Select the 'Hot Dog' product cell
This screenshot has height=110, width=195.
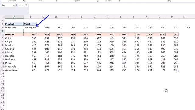(14, 56)
